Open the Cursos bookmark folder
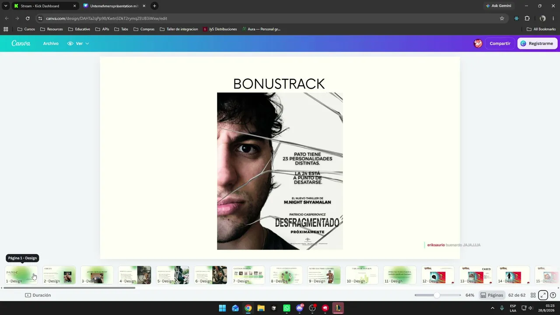 tap(26, 29)
